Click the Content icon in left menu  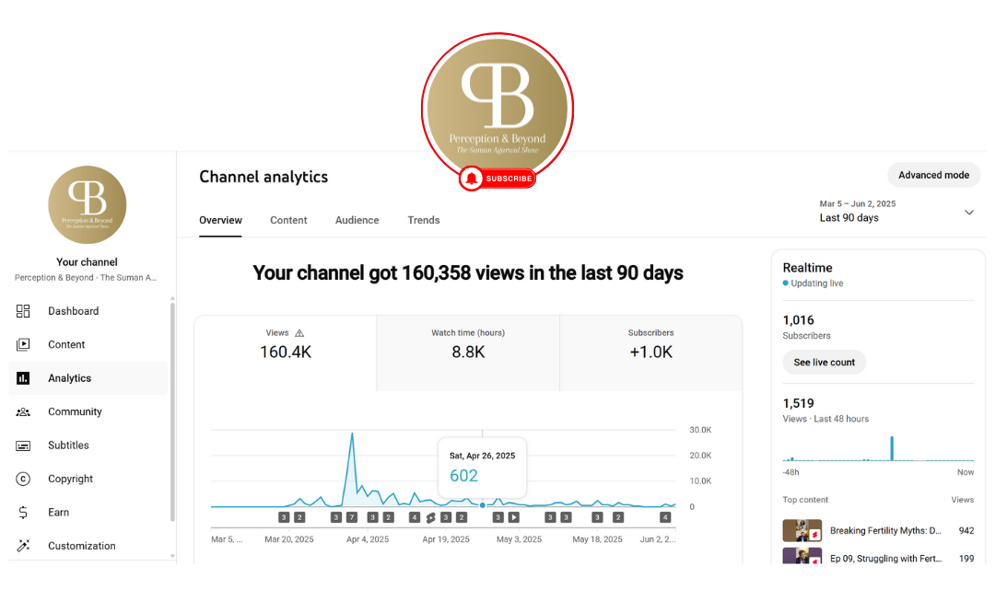tap(24, 344)
